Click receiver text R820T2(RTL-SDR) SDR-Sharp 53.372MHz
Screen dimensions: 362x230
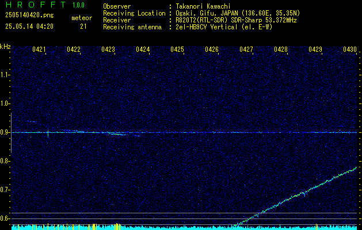237,20
